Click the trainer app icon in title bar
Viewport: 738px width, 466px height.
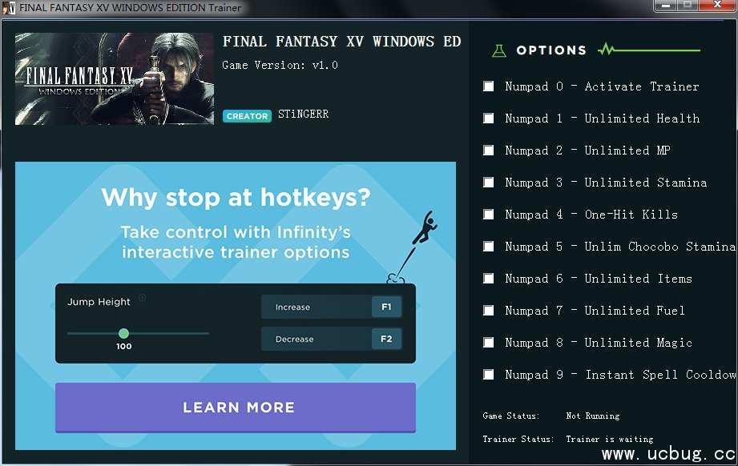(9, 7)
